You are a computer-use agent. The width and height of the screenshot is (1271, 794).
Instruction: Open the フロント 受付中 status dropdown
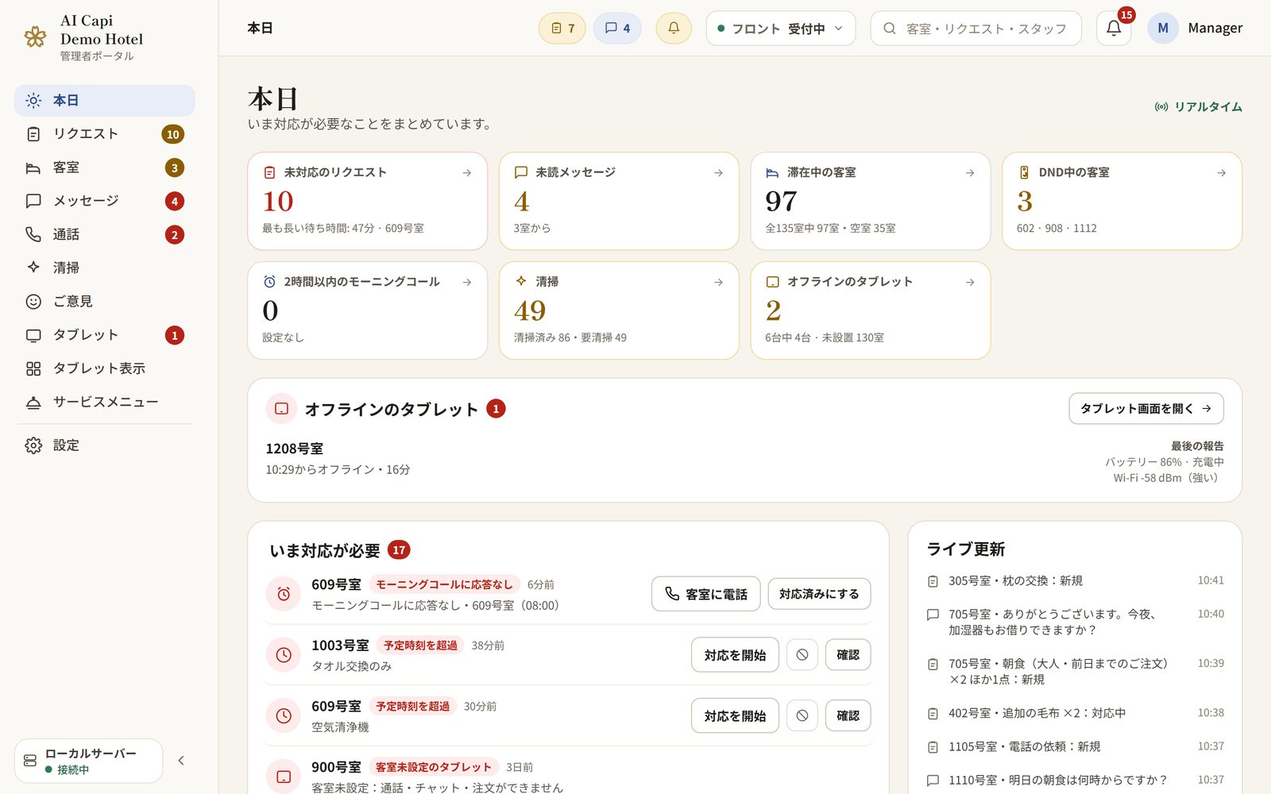coord(781,29)
